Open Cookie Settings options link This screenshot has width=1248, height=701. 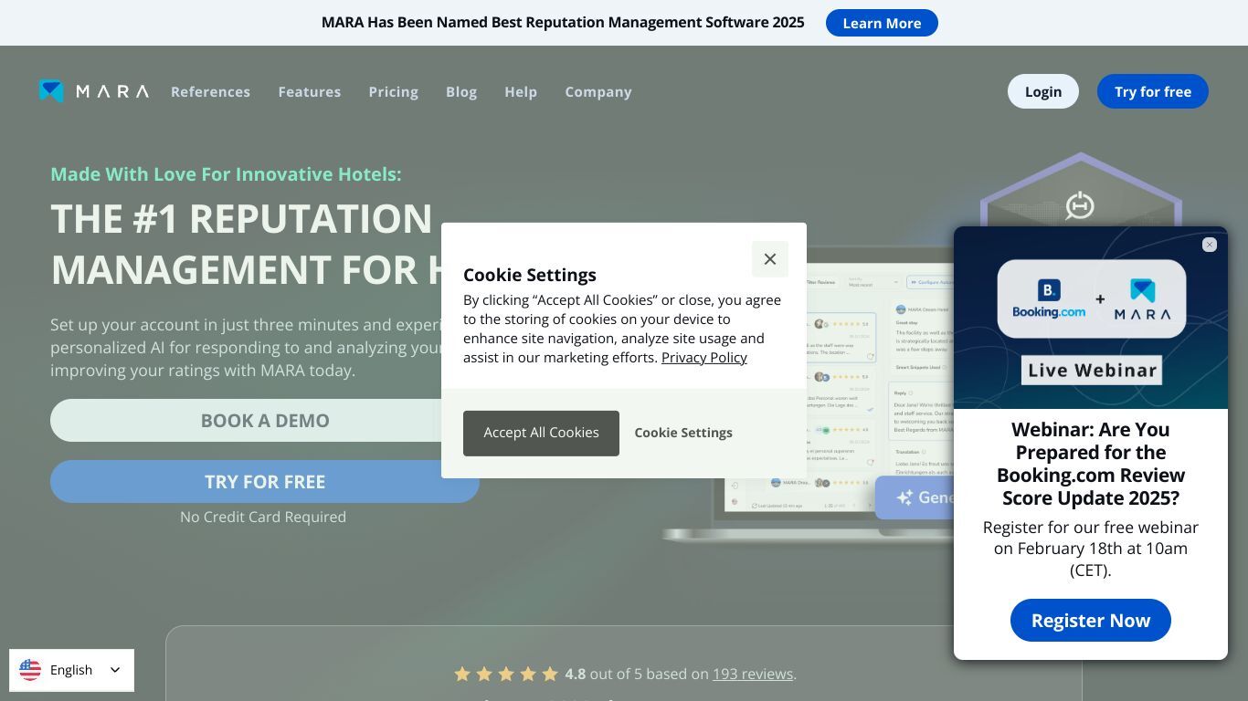click(683, 433)
